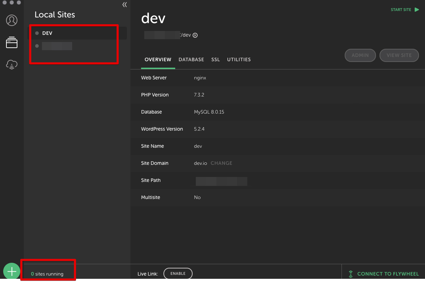Click the nginx web server value
Image resolution: width=425 pixels, height=282 pixels.
[200, 78]
